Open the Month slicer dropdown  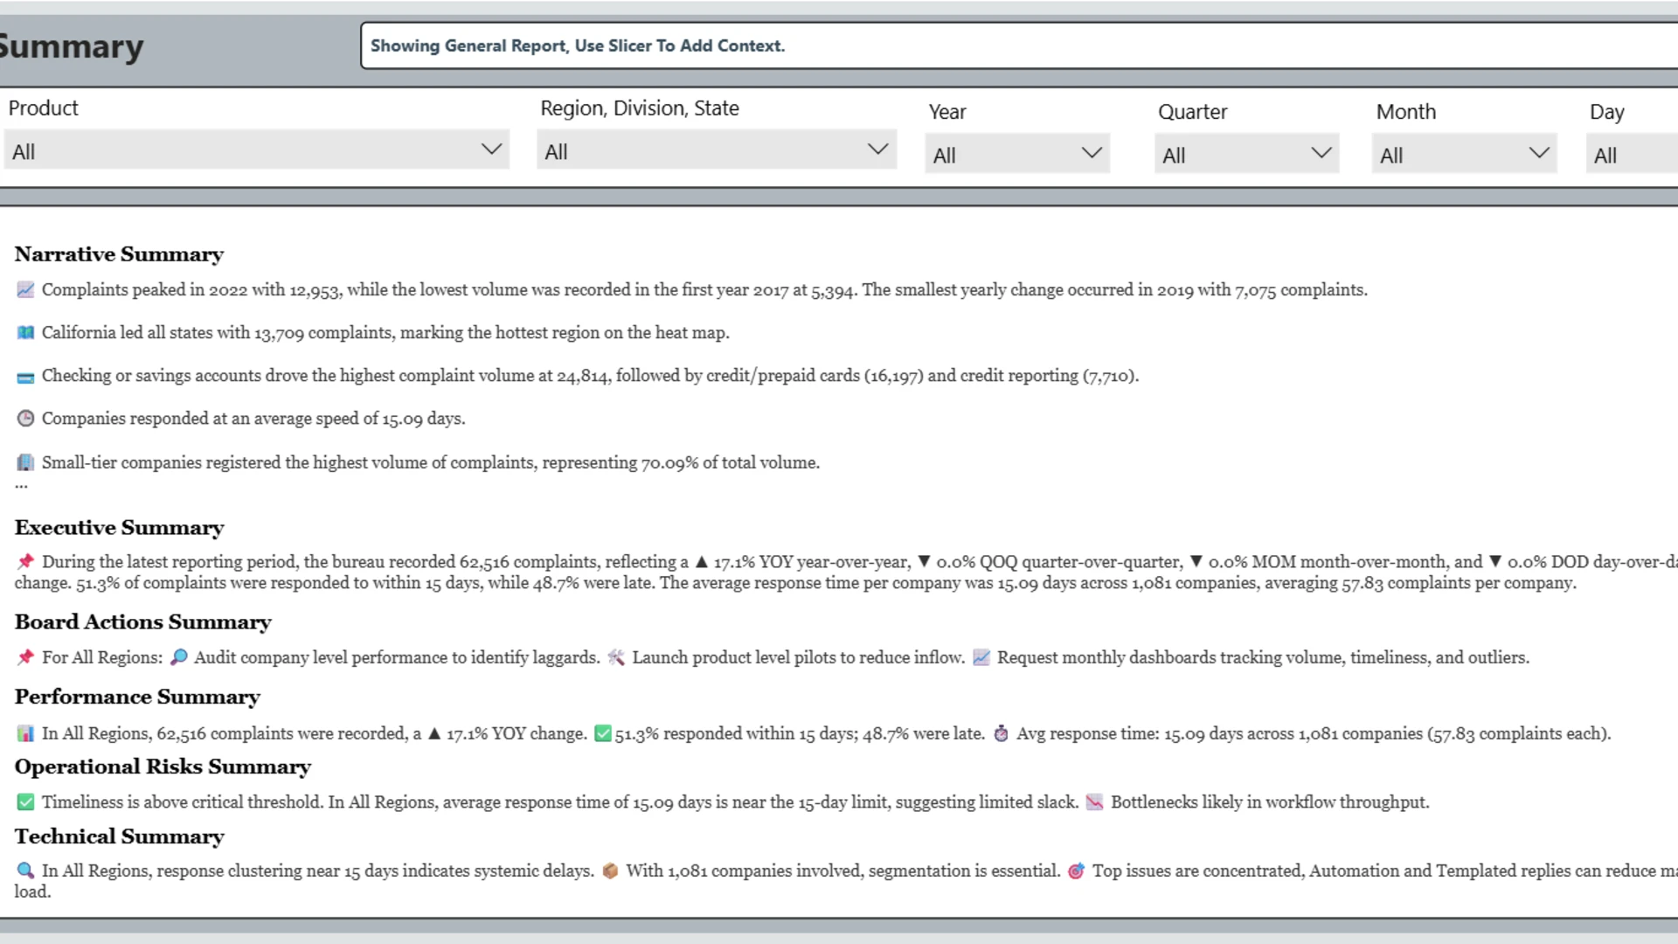1465,154
